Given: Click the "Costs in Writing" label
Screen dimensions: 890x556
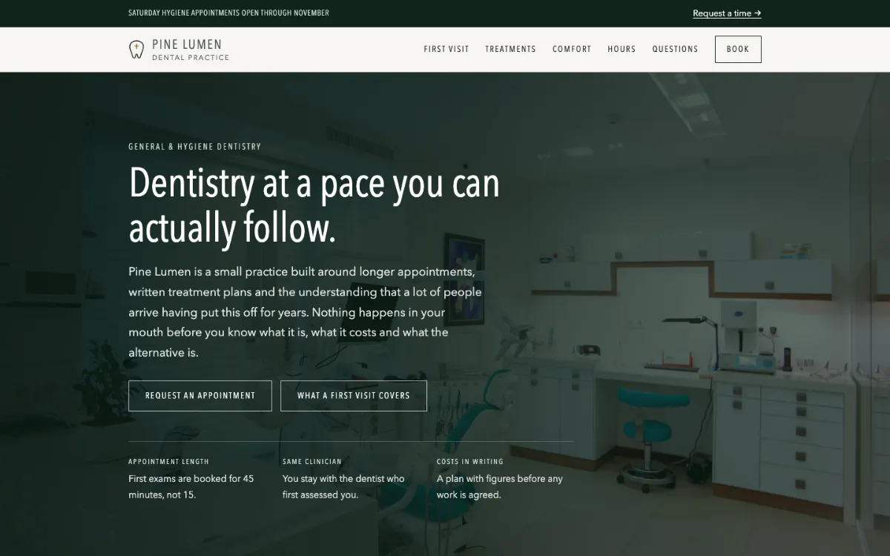Looking at the screenshot, I should [470, 462].
